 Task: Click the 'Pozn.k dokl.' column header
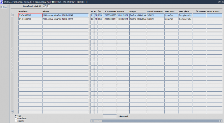213,11
